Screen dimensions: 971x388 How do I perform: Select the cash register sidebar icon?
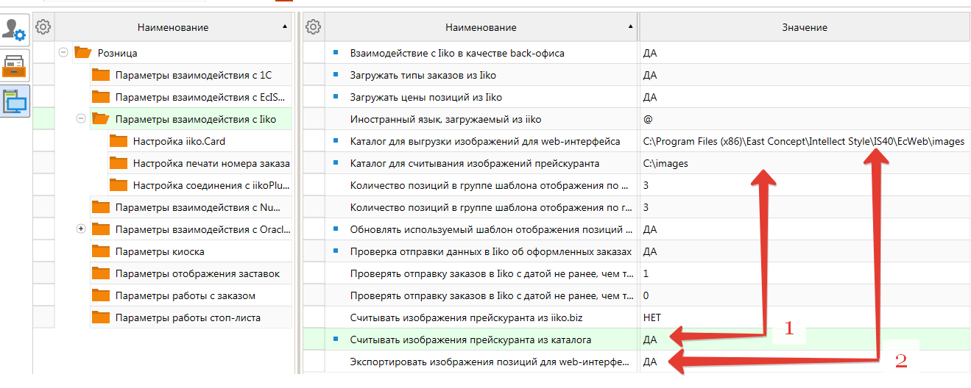tap(15, 66)
